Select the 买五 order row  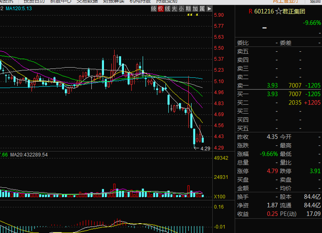[279, 128]
